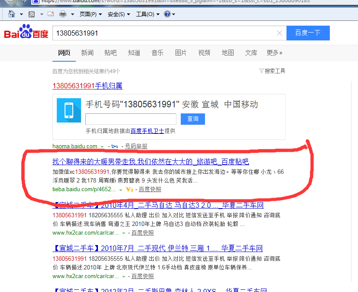
Task: Open the 工具(O) menu
Action: coord(148,14)
